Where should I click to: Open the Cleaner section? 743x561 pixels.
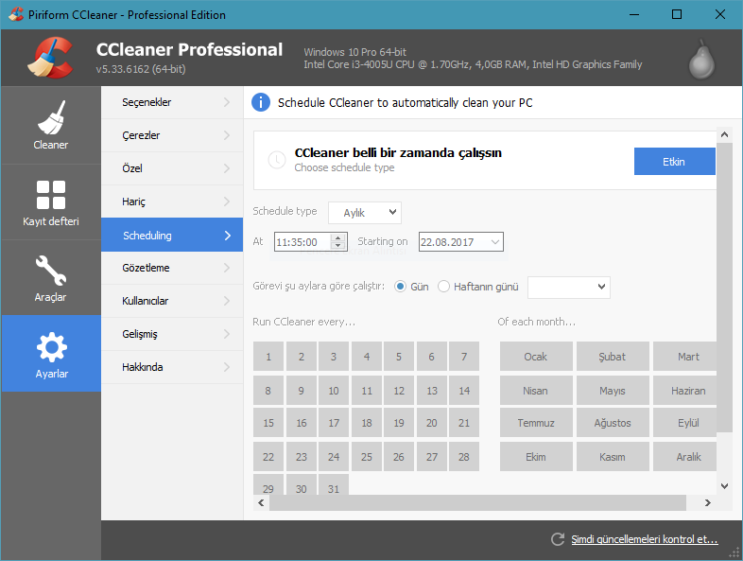[x=51, y=125]
